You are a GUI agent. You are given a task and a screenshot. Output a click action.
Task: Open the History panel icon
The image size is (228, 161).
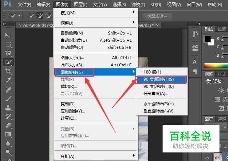click(x=195, y=34)
